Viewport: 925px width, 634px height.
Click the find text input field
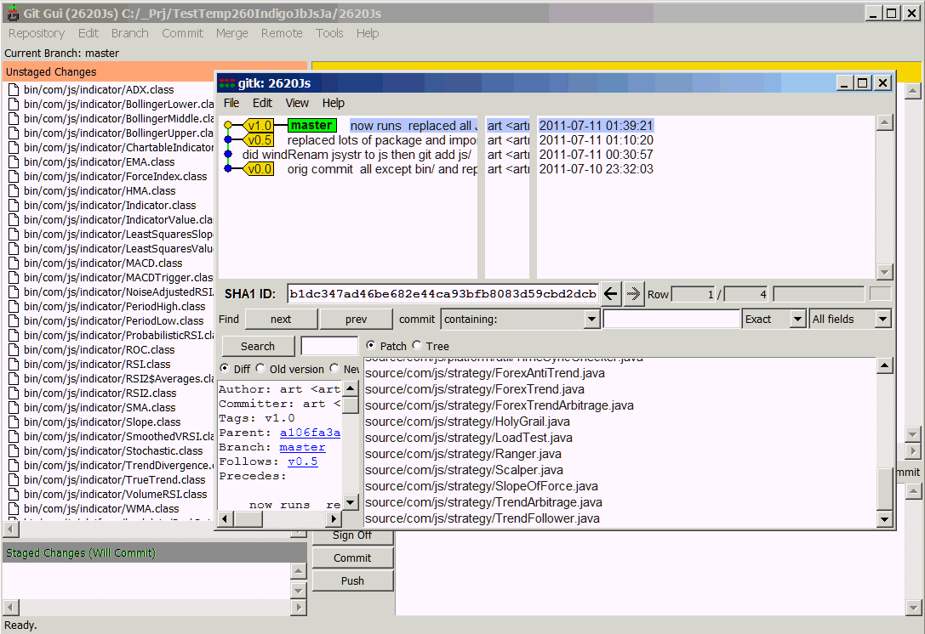[x=671, y=319]
